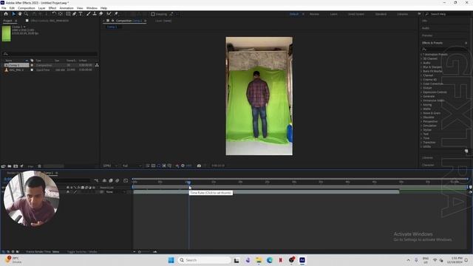Switch to the Effect Controls tab
Screen dimensions: 473x266
pos(50,21)
